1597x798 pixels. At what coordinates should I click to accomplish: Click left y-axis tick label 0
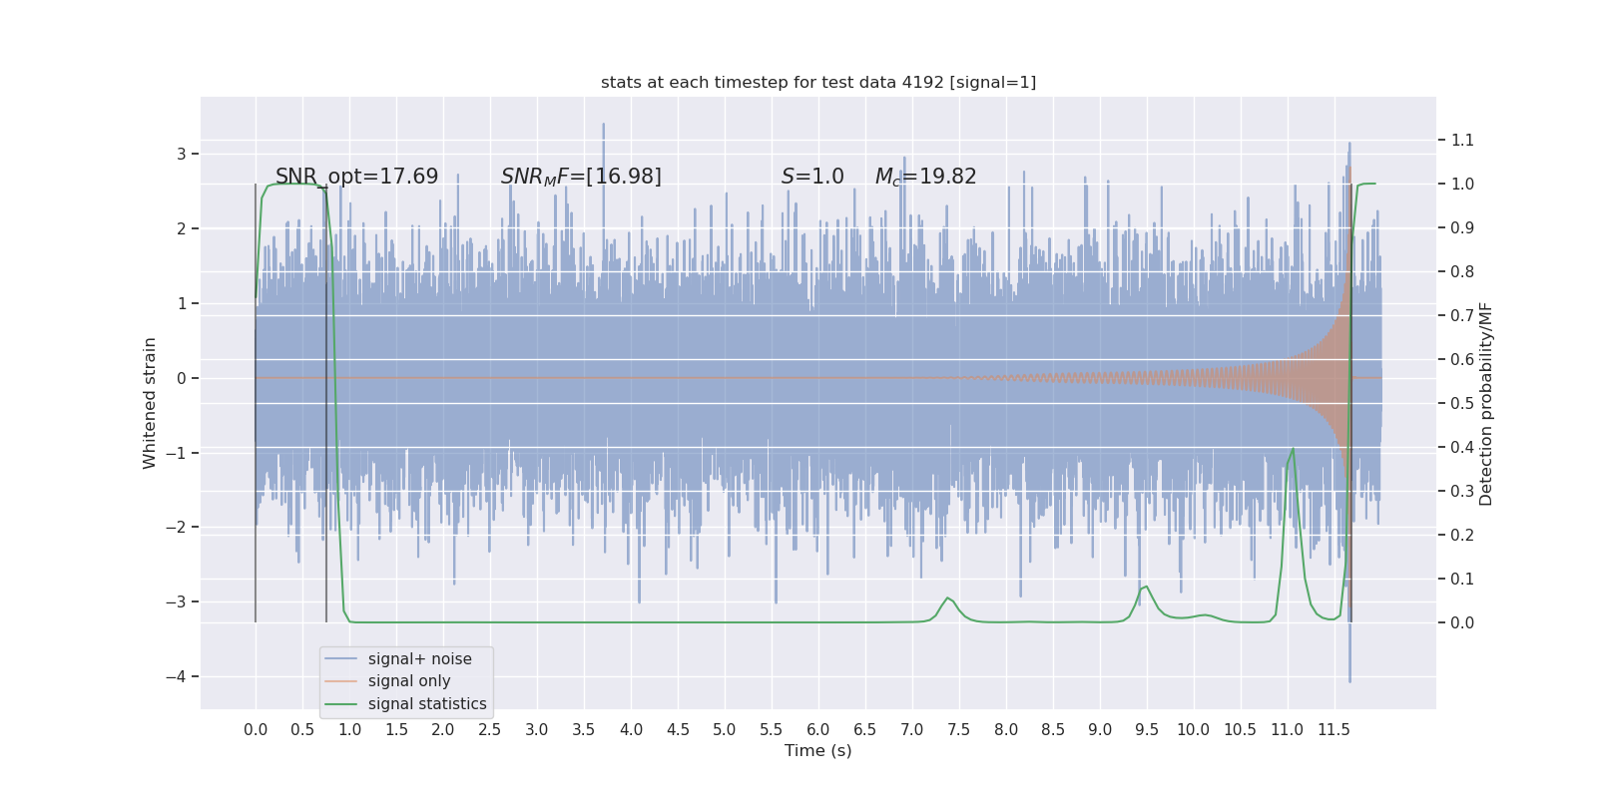click(x=182, y=378)
